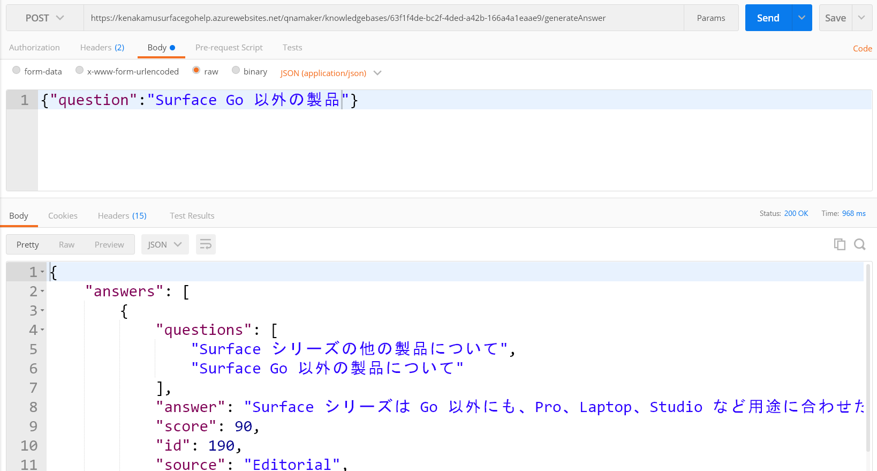Select Raw response view

(66, 244)
